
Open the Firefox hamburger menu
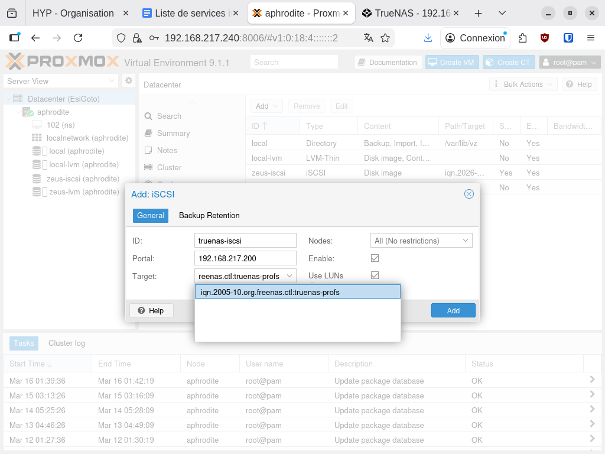point(590,38)
